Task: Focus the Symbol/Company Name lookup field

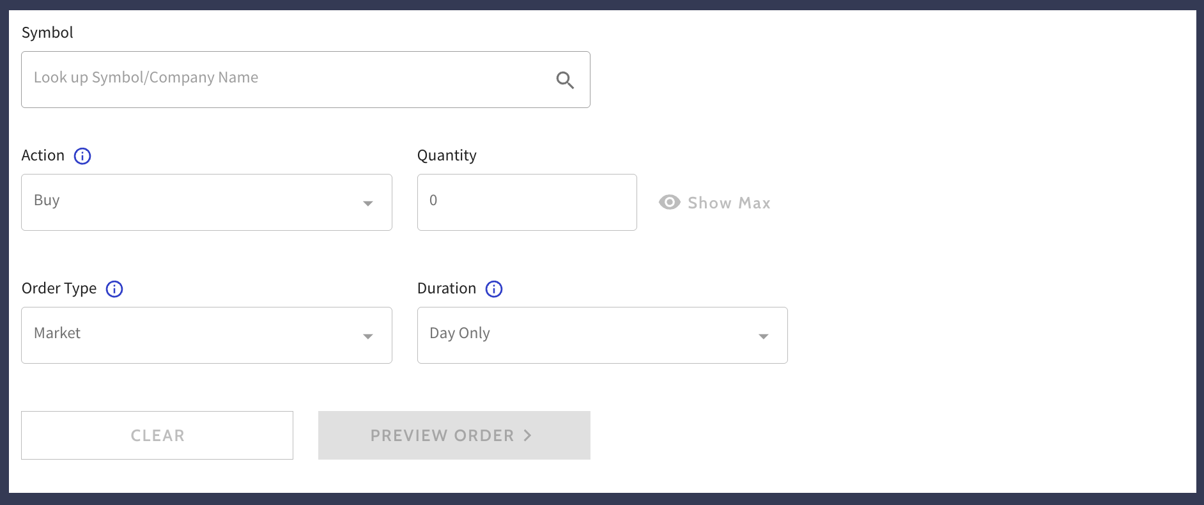Action: tap(281, 79)
